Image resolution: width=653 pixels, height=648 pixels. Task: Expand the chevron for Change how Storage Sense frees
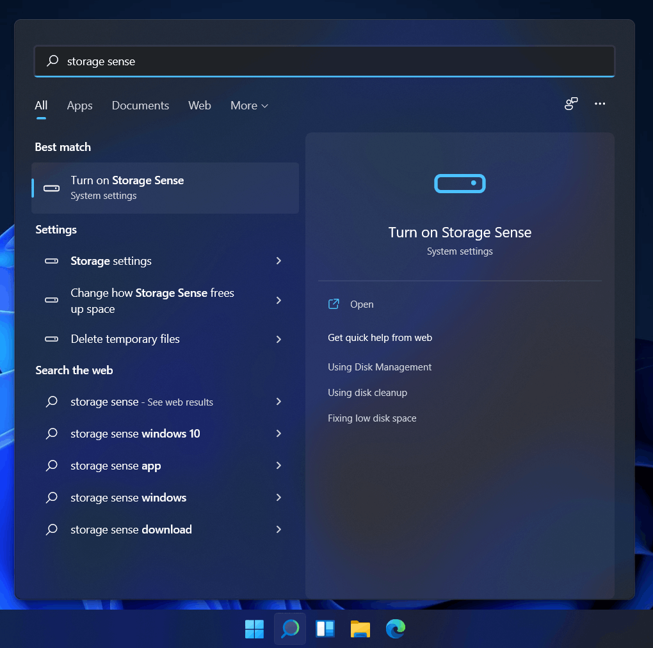pyautogui.click(x=278, y=300)
